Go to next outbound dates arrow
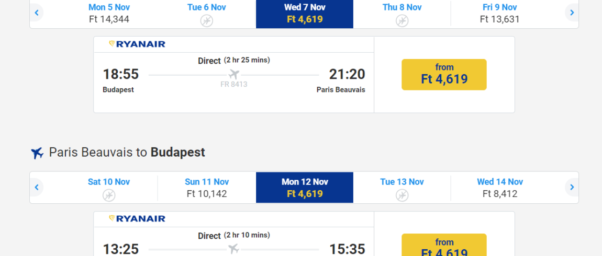 tap(572, 13)
